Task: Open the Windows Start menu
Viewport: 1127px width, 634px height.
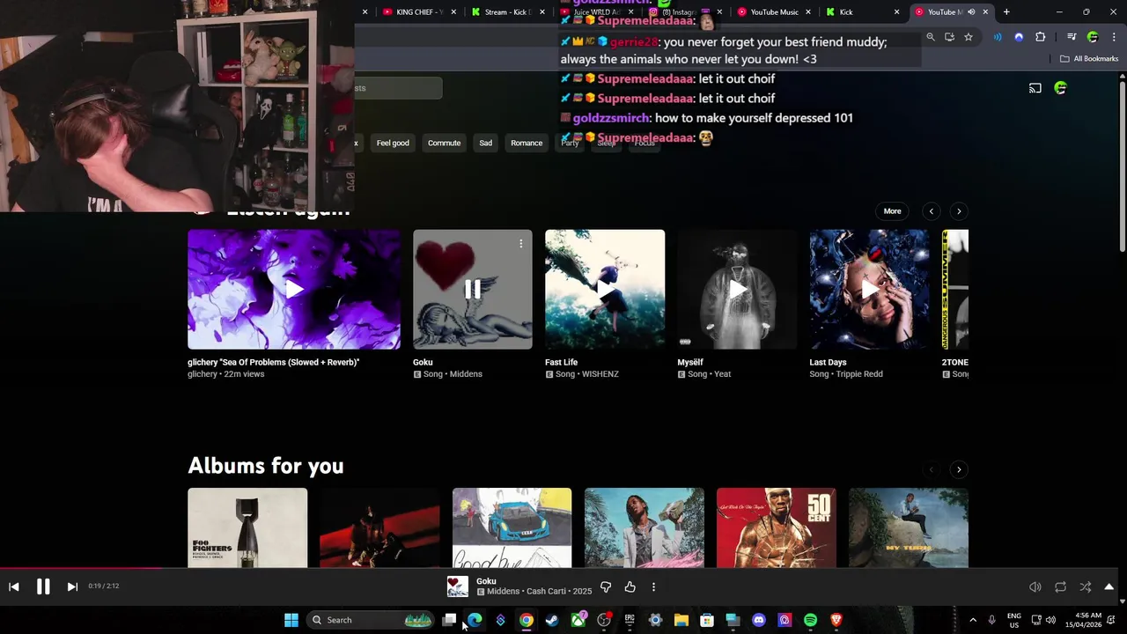Action: pos(291,620)
